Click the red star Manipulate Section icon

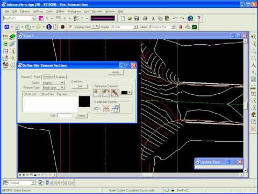(106, 109)
